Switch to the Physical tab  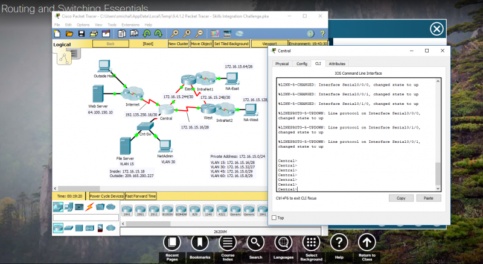[282, 64]
